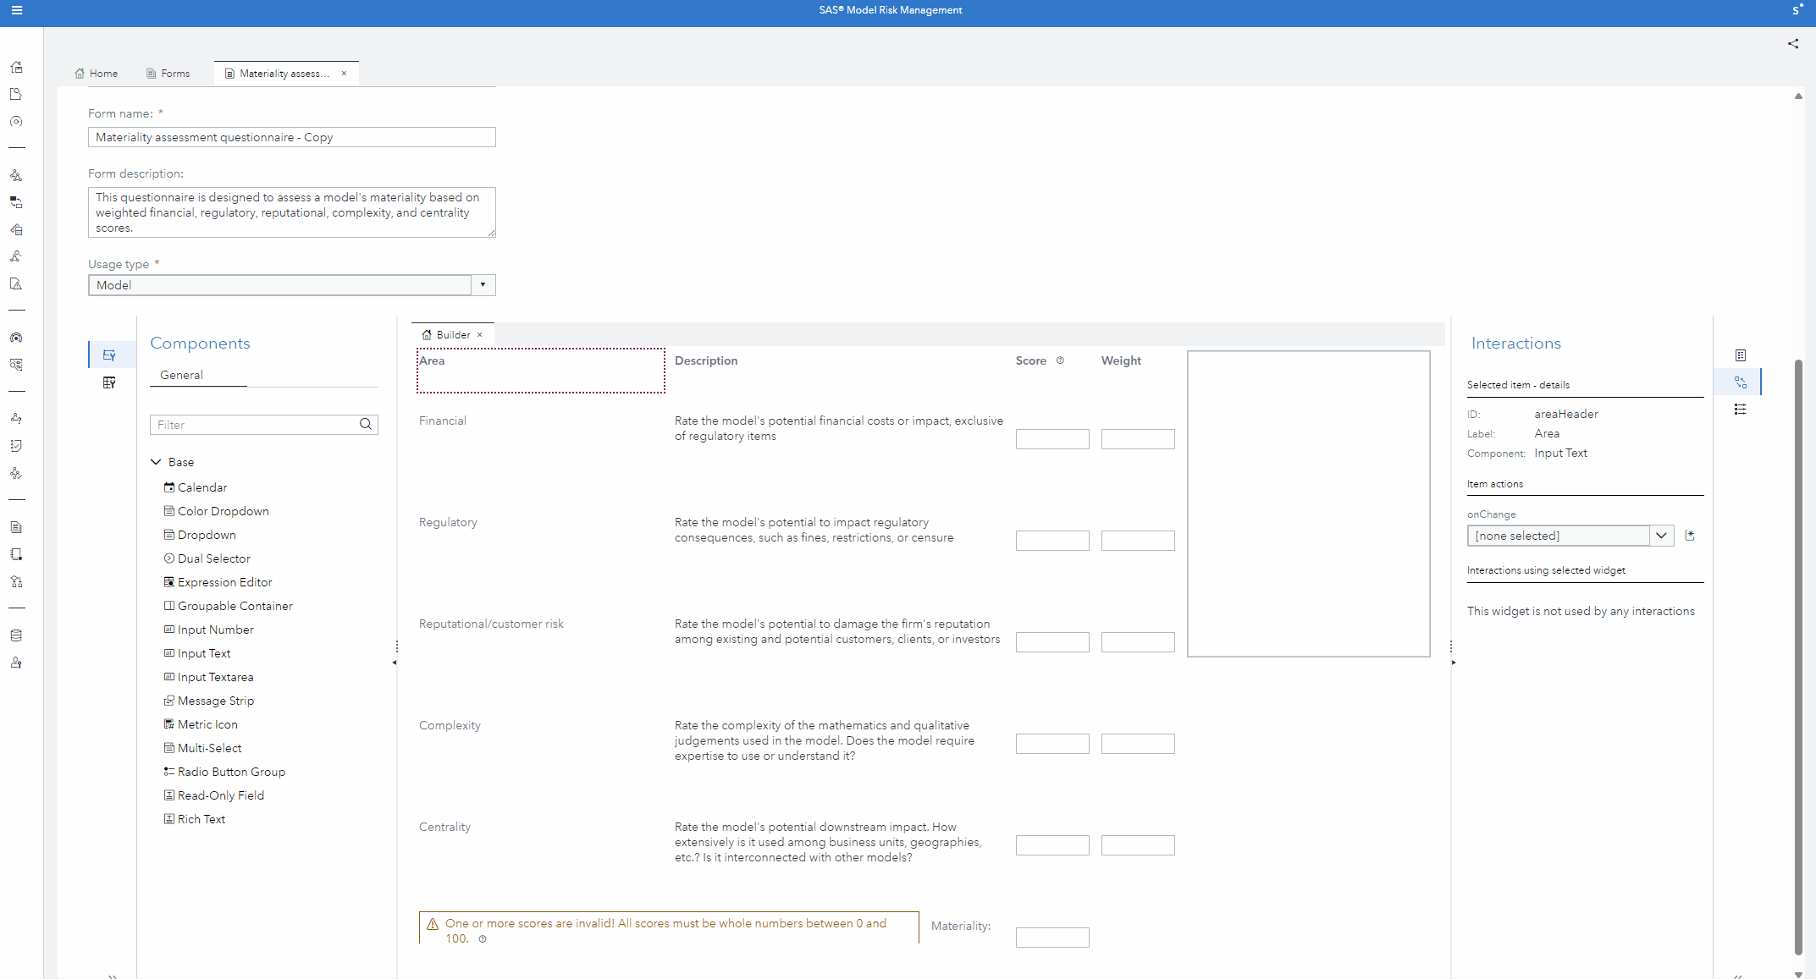Open the form outline panel on the right rail

tap(1741, 355)
